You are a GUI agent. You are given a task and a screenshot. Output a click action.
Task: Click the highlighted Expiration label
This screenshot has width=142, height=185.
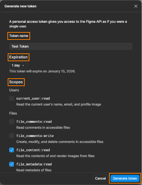click(x=19, y=57)
